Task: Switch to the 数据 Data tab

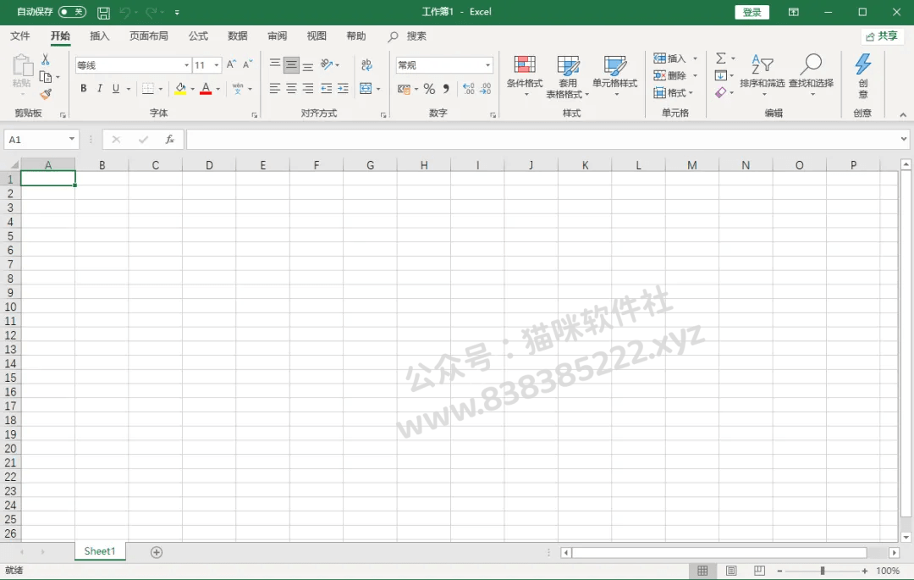Action: (238, 36)
